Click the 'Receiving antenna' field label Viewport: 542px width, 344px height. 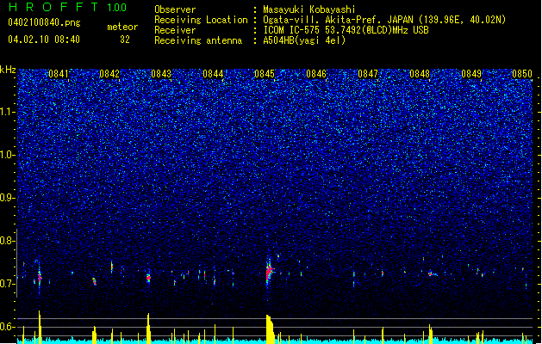click(198, 40)
